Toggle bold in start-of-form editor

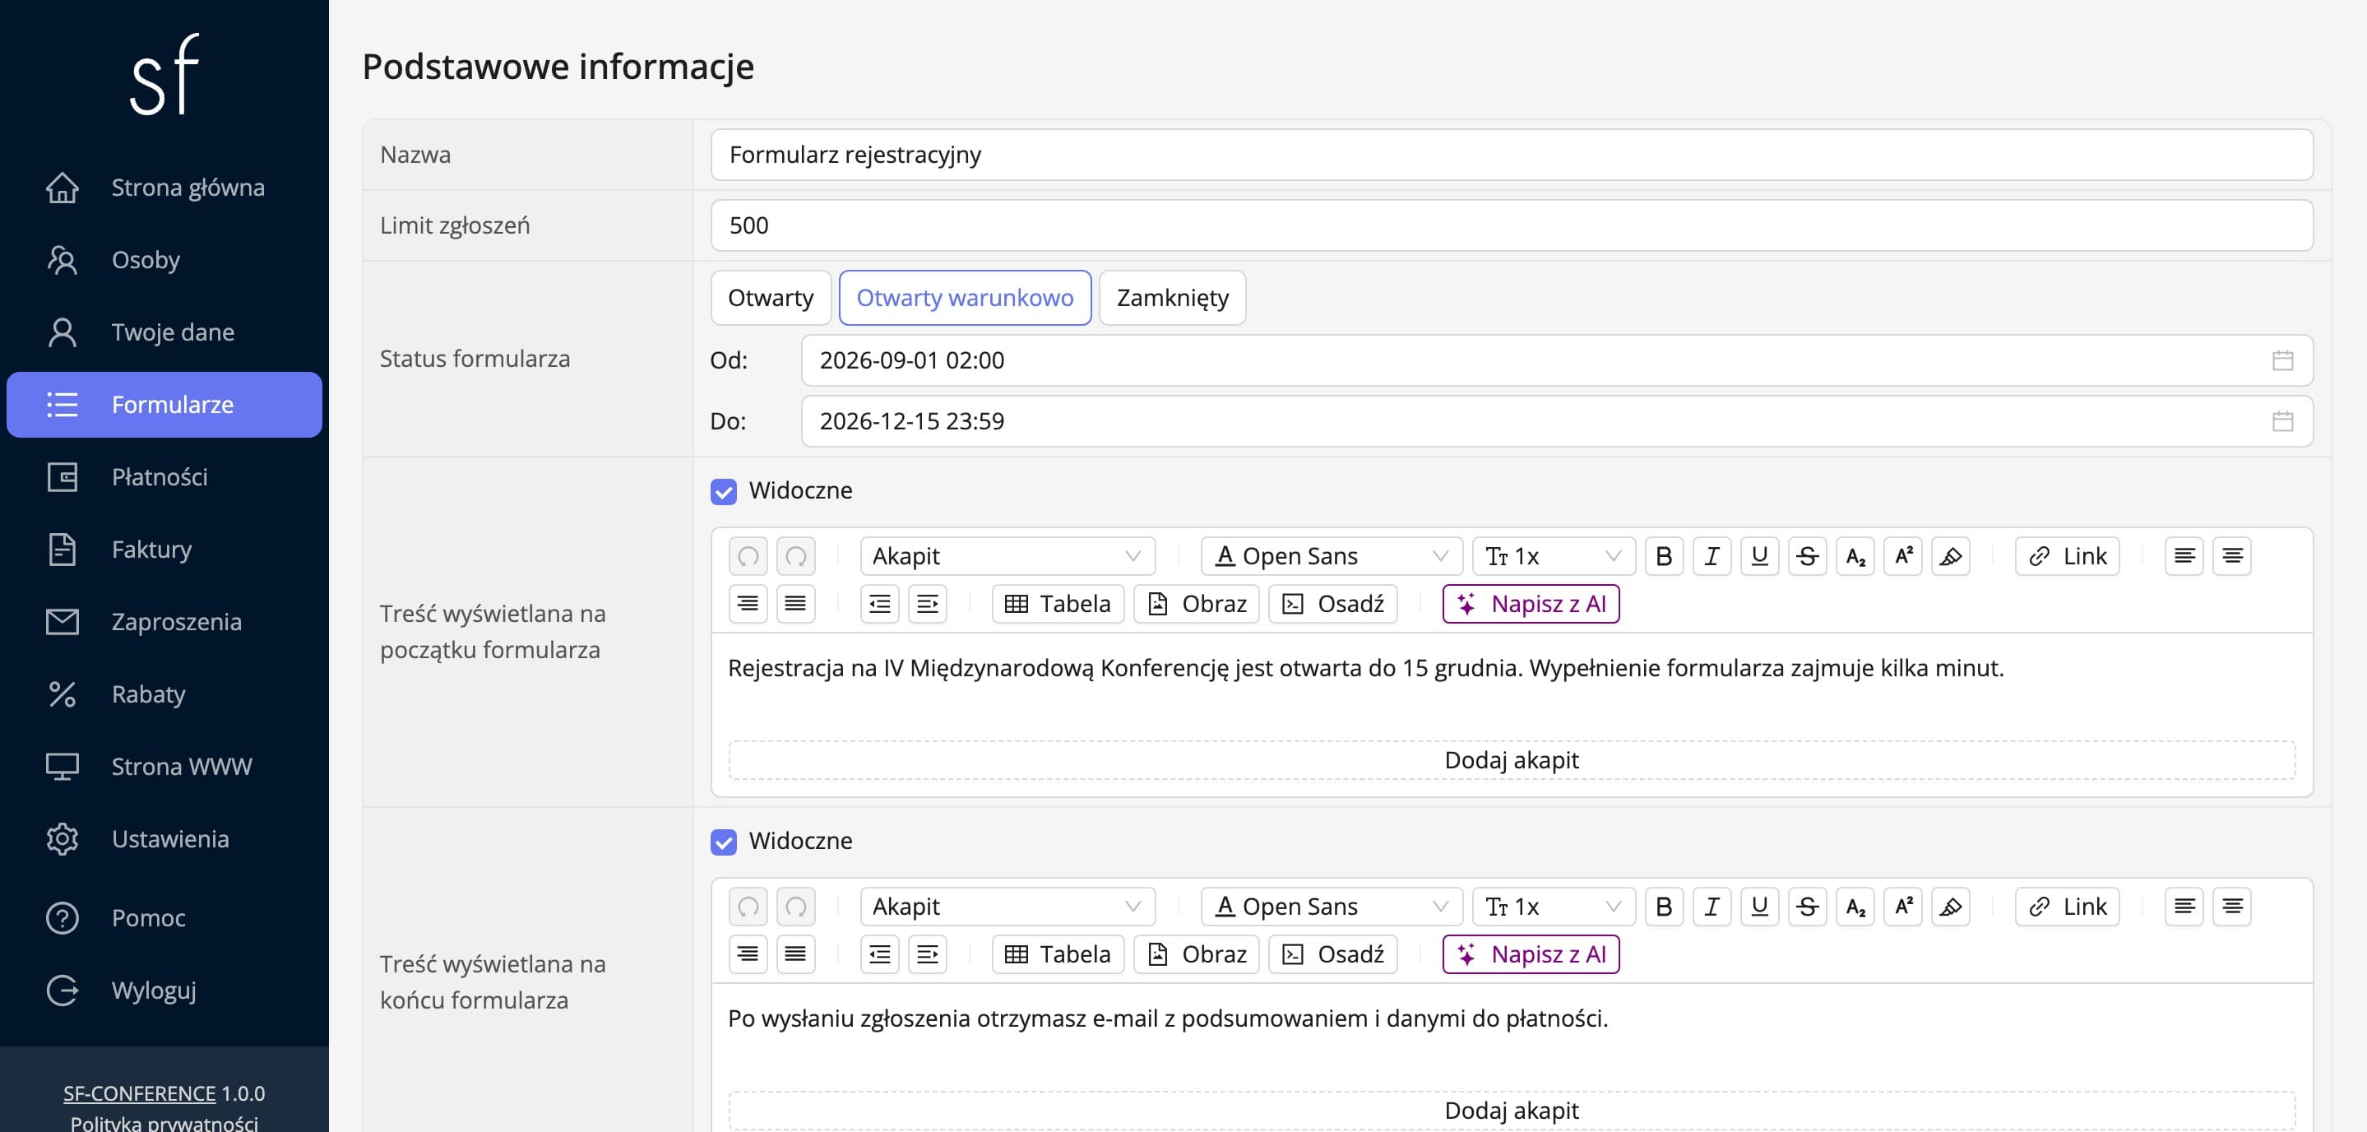(x=1663, y=556)
